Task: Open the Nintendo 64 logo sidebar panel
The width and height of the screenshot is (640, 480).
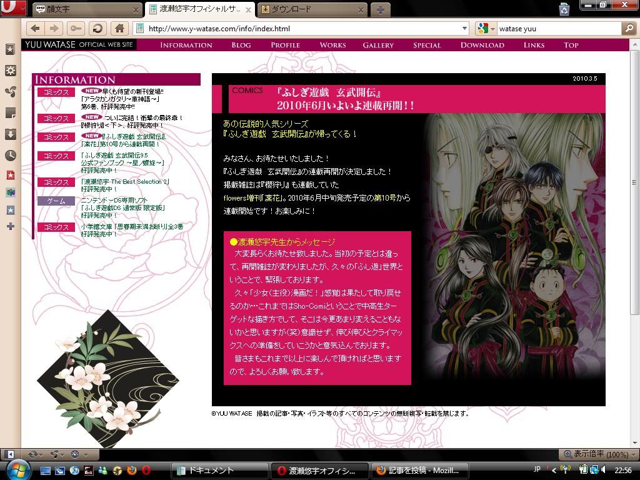Action: 10,192
